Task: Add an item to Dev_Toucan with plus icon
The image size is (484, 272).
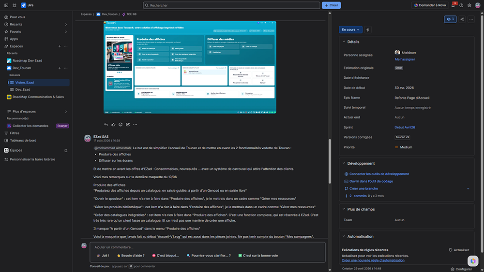Action: (60, 68)
